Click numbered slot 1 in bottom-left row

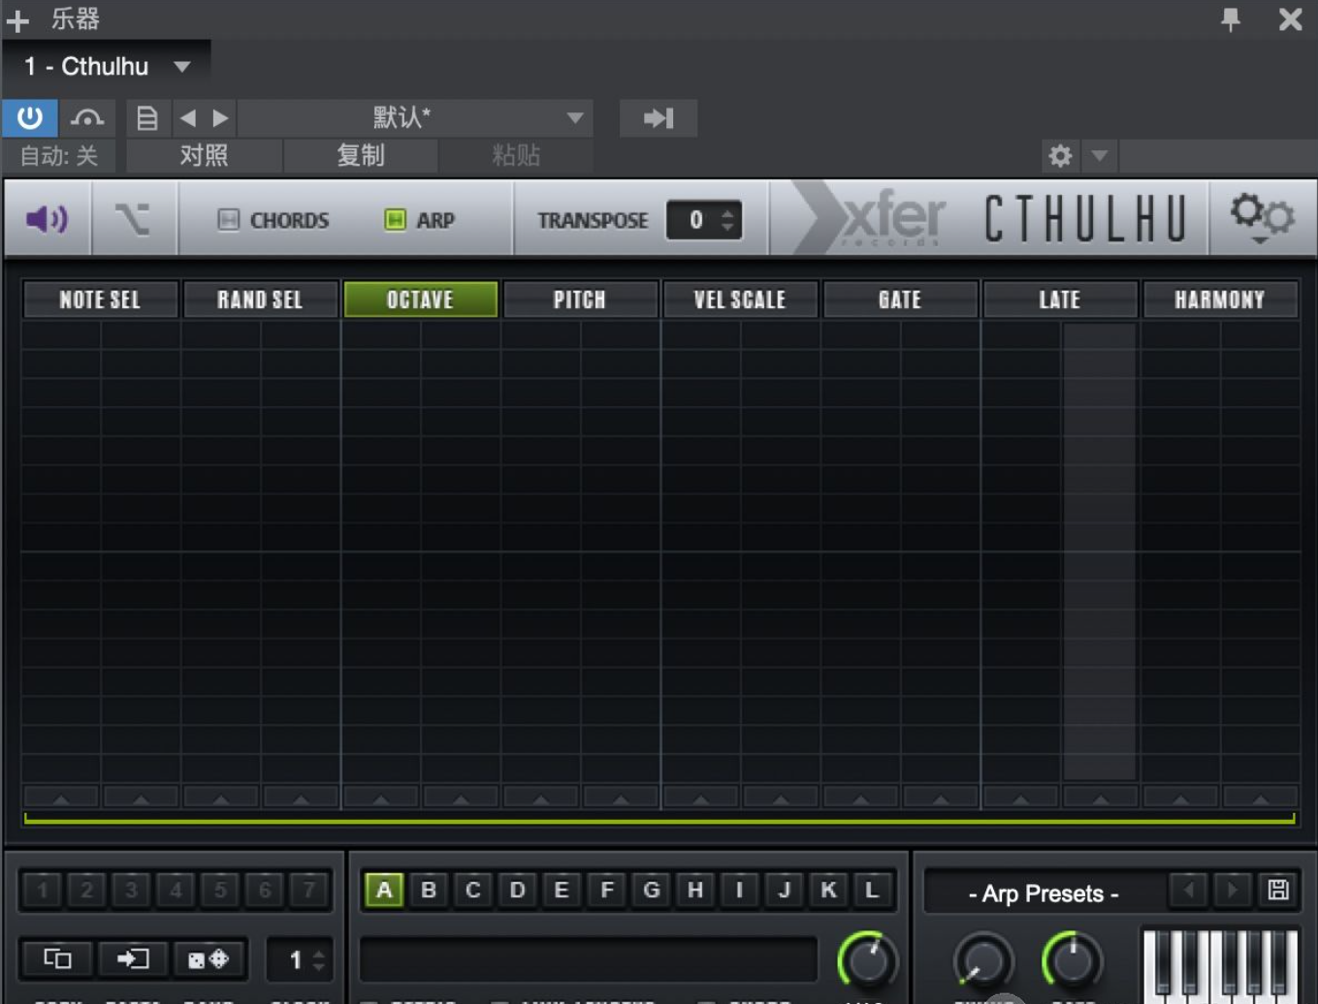pyautogui.click(x=43, y=890)
